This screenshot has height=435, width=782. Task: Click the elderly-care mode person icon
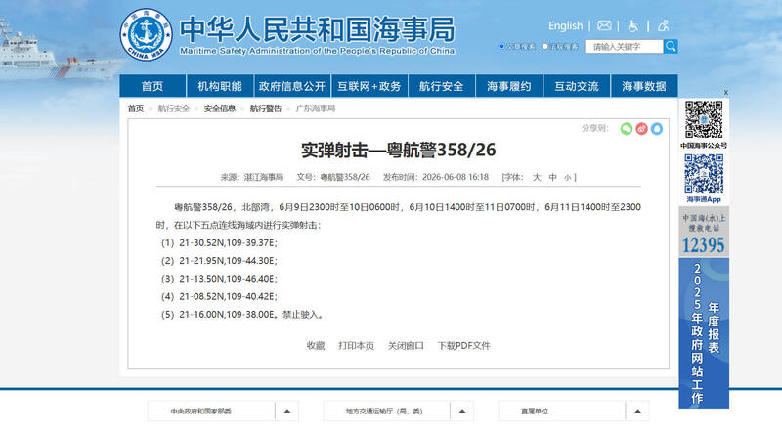(x=664, y=25)
